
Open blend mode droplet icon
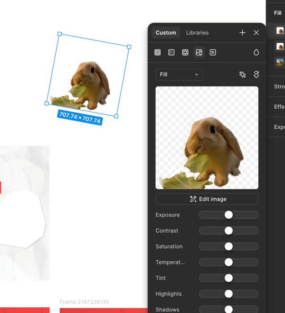pyautogui.click(x=256, y=52)
